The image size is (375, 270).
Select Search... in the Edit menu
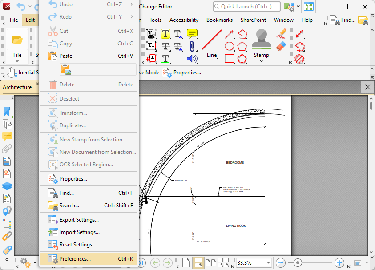tap(89, 206)
